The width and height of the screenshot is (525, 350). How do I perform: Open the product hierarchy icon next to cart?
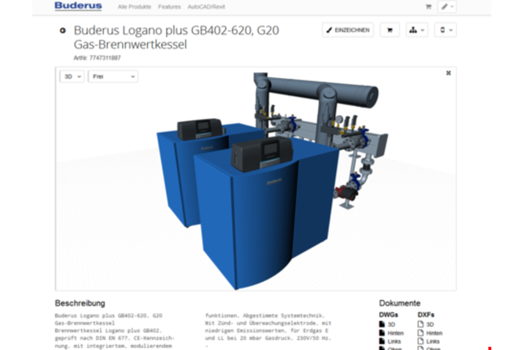coord(416,30)
